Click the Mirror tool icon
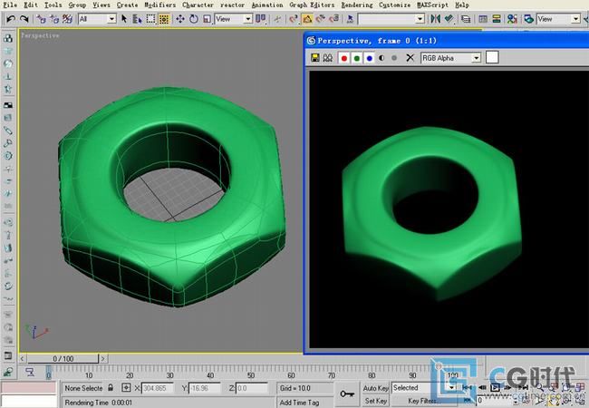Image resolution: width=589 pixels, height=408 pixels. pos(435,19)
